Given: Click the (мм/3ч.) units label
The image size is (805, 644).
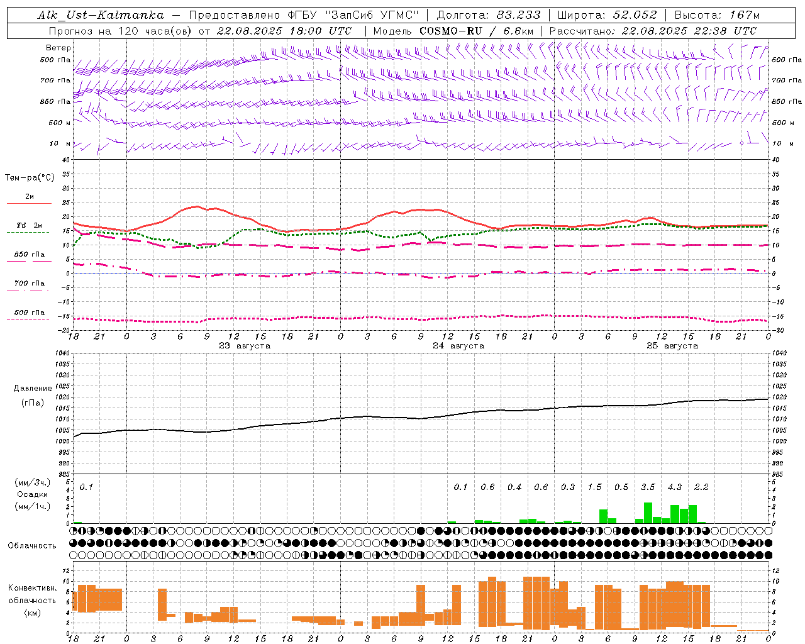Looking at the screenshot, I should pyautogui.click(x=32, y=482).
